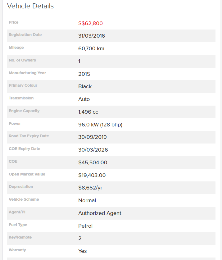Click the Fuel Type Petrol value
The width and height of the screenshot is (222, 260).
(85, 226)
